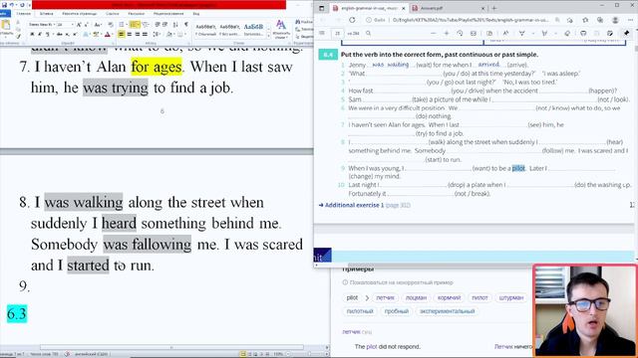Rotate the PDF page

coord(460,33)
